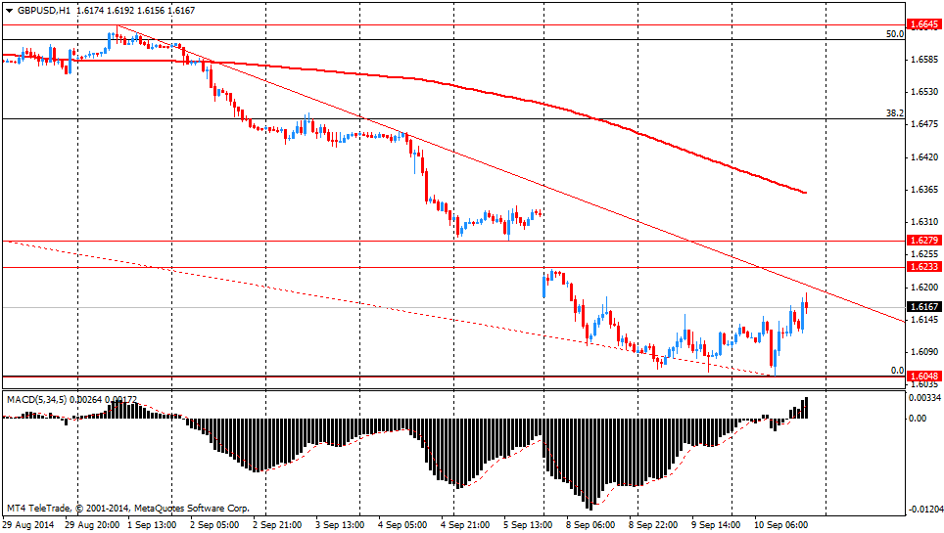Click the -0.01204 MACD scale value
This screenshot has width=944, height=533.
925,510
